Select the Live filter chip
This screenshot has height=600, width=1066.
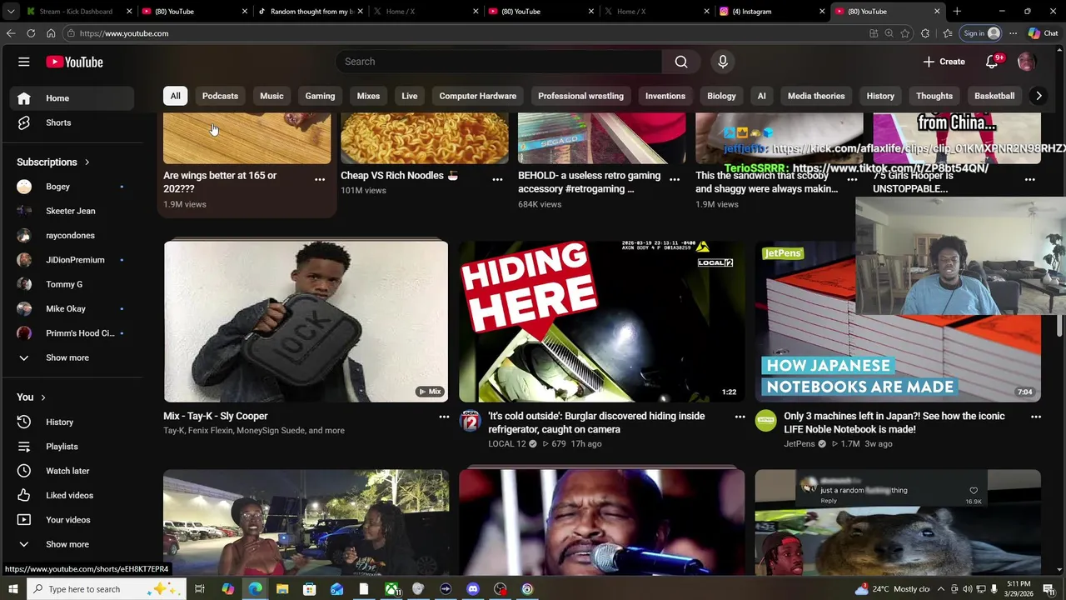[x=410, y=96]
